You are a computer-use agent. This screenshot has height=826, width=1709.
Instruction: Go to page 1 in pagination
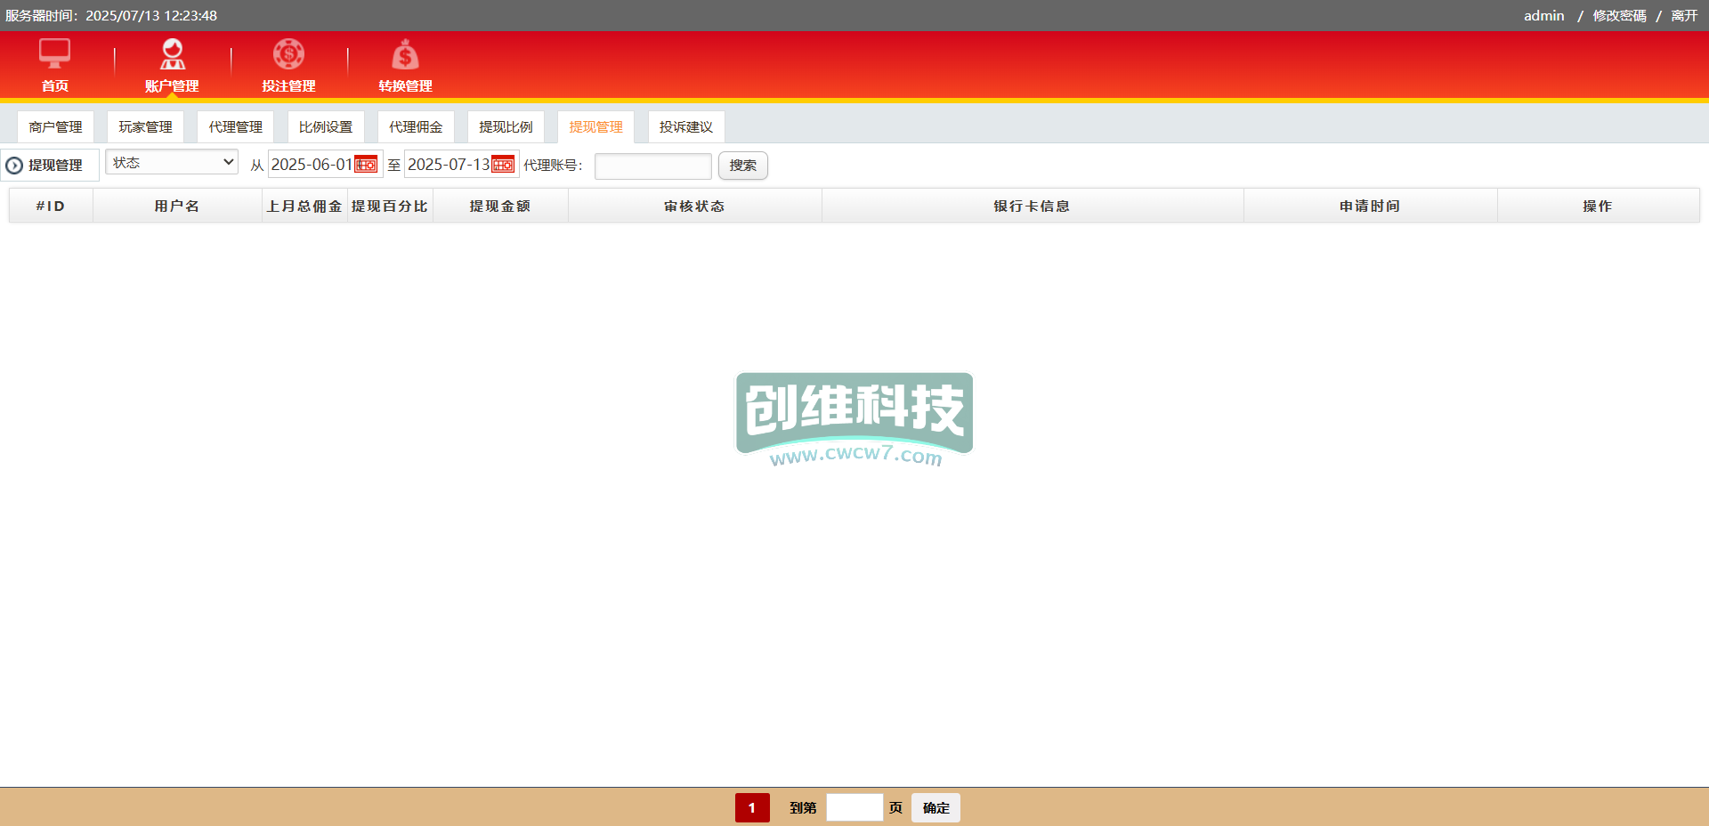(x=752, y=808)
